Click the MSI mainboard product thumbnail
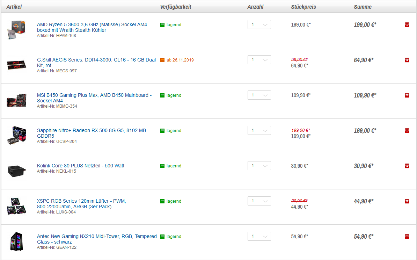This screenshot has width=417, height=260. pyautogui.click(x=16, y=100)
